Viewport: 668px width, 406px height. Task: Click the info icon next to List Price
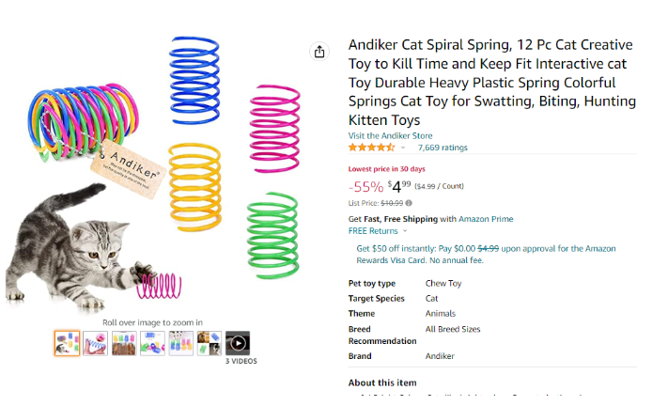point(409,203)
